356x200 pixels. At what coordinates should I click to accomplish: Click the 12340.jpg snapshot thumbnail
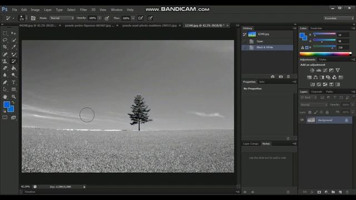tap(252, 34)
